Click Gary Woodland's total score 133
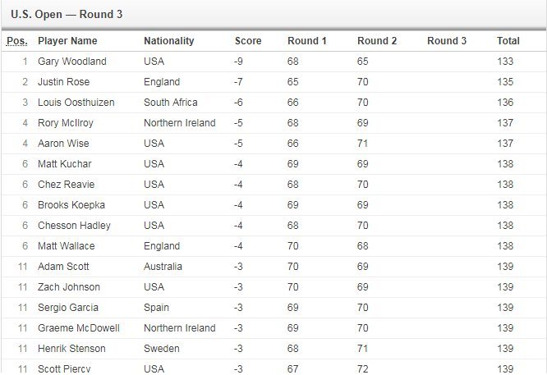547x375 pixels. click(x=505, y=62)
